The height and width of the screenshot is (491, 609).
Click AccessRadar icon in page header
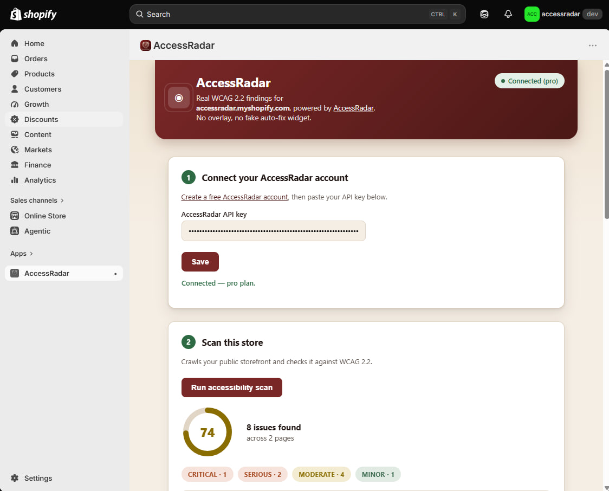[146, 46]
